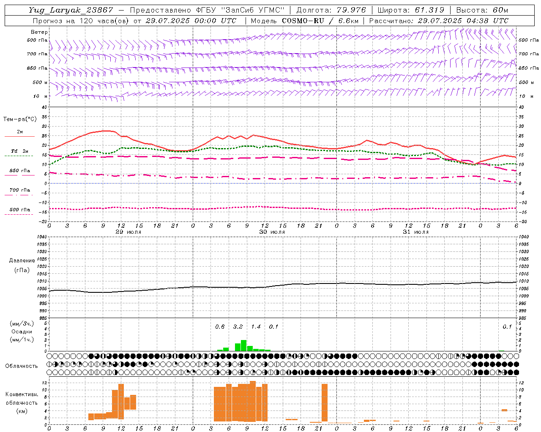Click the 31 июля date label
The height and width of the screenshot is (432, 541).
pos(416,232)
